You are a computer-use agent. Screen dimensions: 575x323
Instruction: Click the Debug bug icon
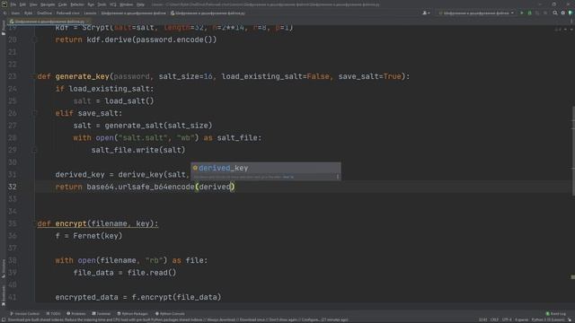[x=529, y=13]
